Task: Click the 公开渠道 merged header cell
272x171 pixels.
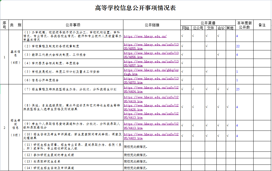Action: pos(208,23)
